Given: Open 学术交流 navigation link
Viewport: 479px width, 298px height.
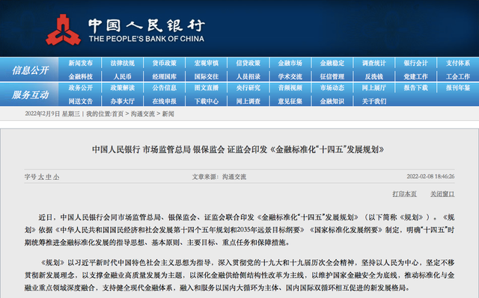Looking at the screenshot, I should [x=290, y=76].
